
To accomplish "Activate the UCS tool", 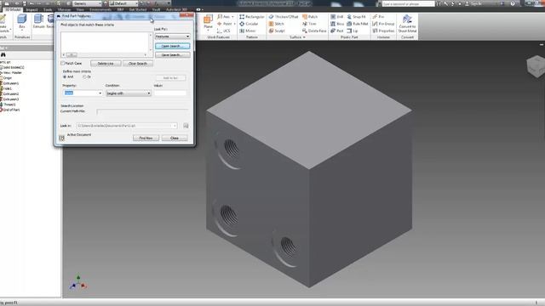I will 223,31.
